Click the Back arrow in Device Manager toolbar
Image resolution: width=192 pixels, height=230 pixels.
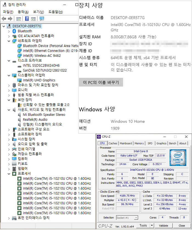(4, 19)
